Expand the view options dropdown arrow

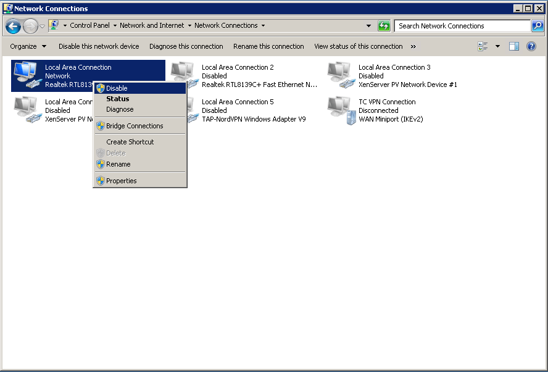point(498,46)
